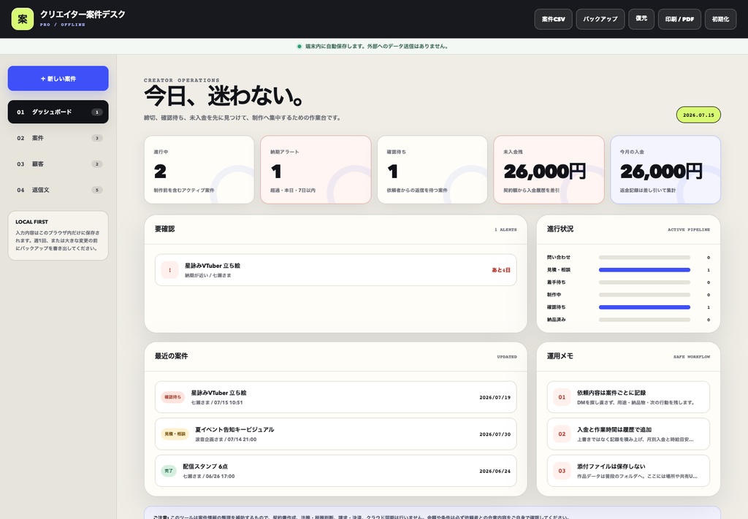Click the 制作中 progress bar
This screenshot has height=519, width=748.
point(644,294)
